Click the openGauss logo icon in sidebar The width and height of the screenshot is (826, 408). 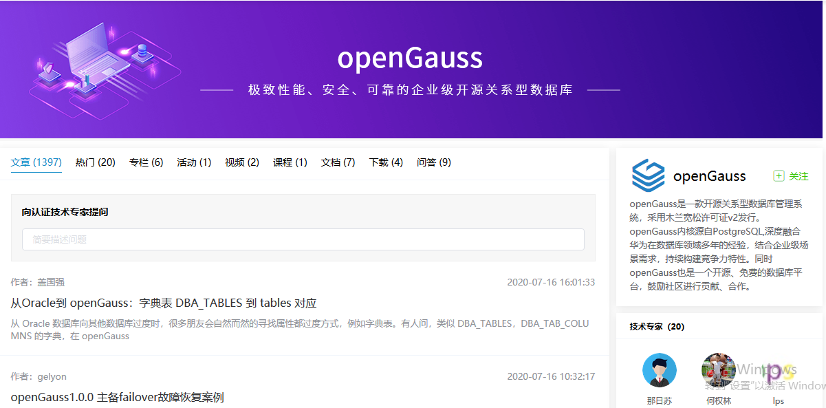pyautogui.click(x=649, y=175)
